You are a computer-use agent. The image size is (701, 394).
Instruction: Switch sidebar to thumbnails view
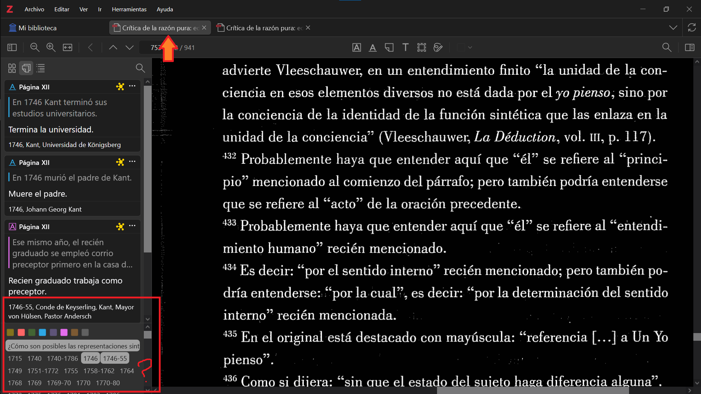coord(12,68)
